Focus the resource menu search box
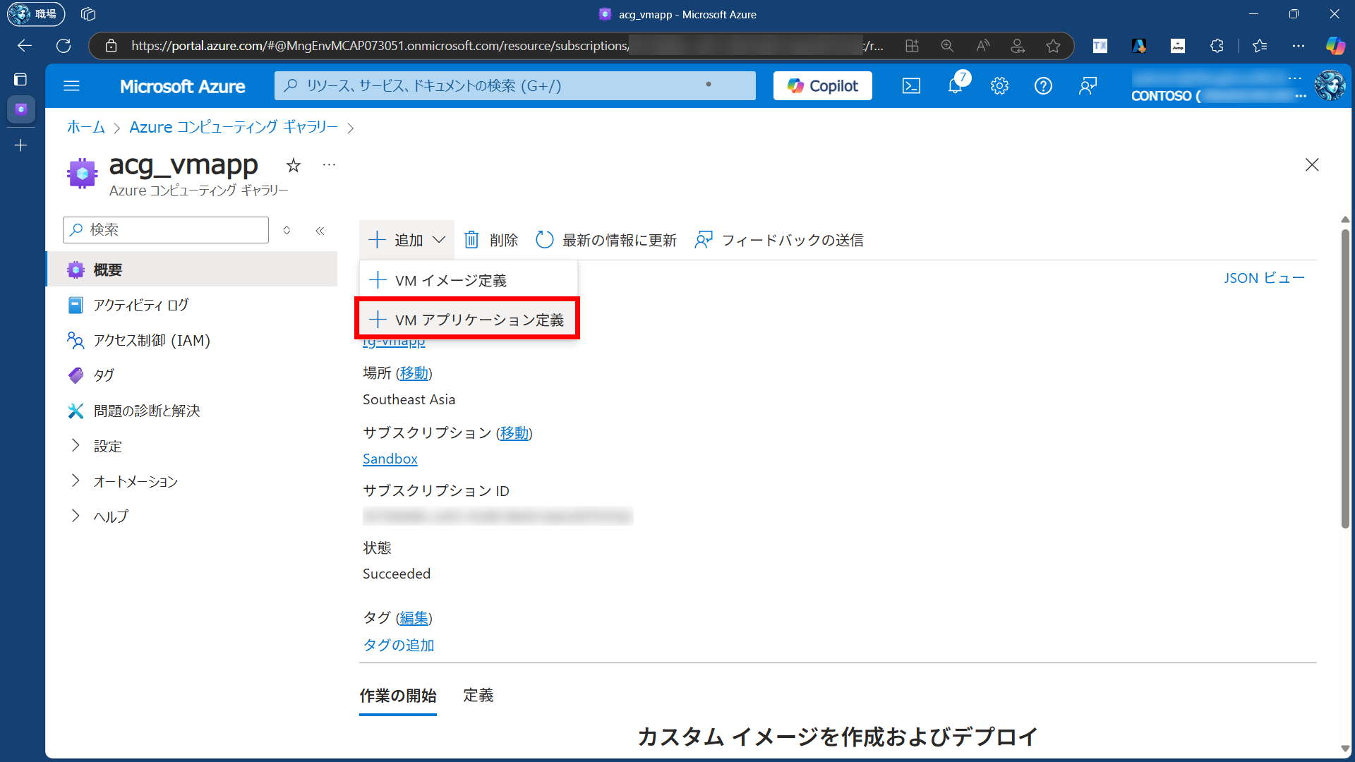The image size is (1355, 762). [166, 230]
